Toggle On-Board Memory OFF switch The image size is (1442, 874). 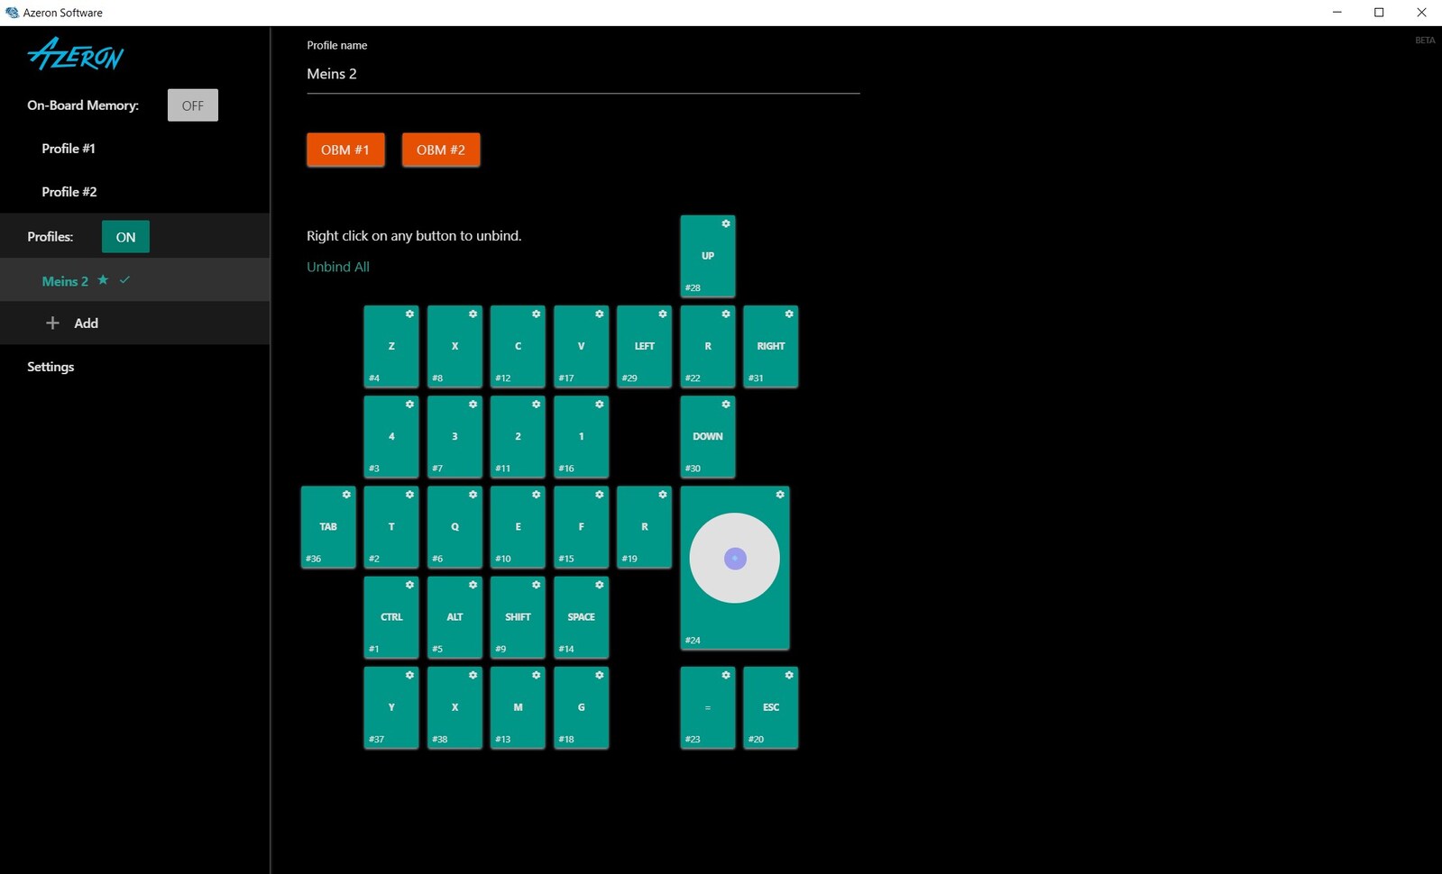[192, 105]
